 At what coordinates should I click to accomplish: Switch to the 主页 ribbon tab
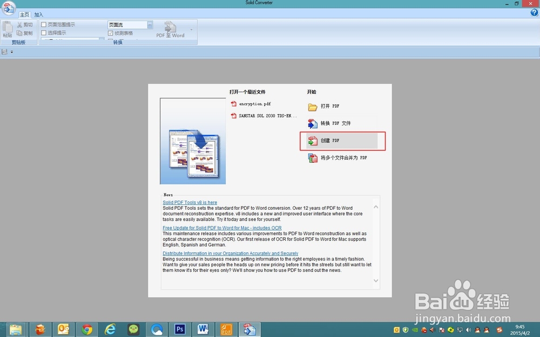pyautogui.click(x=24, y=15)
